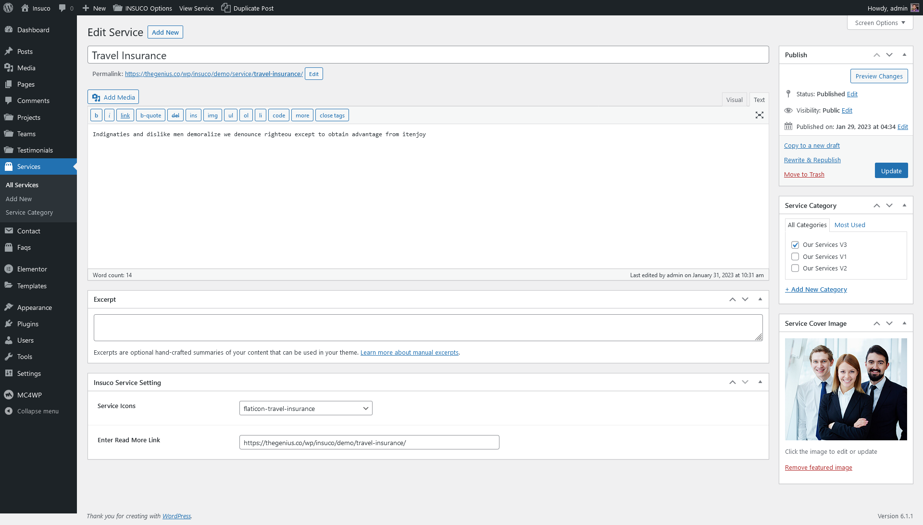Check Our Services V1 category
Screen dimensions: 923x525
[795, 257]
